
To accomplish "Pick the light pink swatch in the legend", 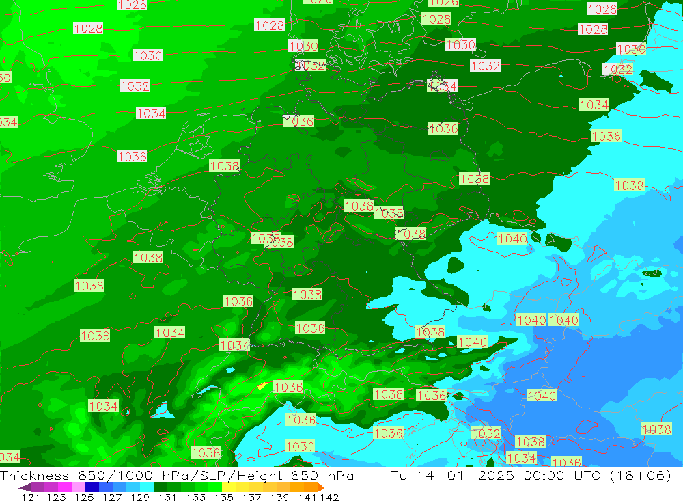I will coord(79,487).
